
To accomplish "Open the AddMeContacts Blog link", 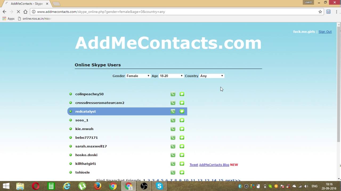I will point(214,165).
